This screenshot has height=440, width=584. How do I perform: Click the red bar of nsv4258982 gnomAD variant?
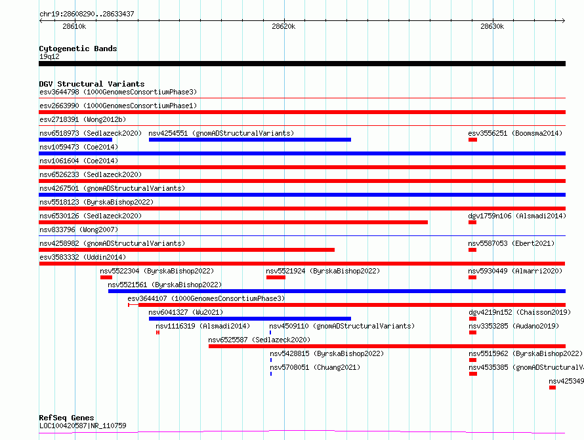pyautogui.click(x=186, y=250)
